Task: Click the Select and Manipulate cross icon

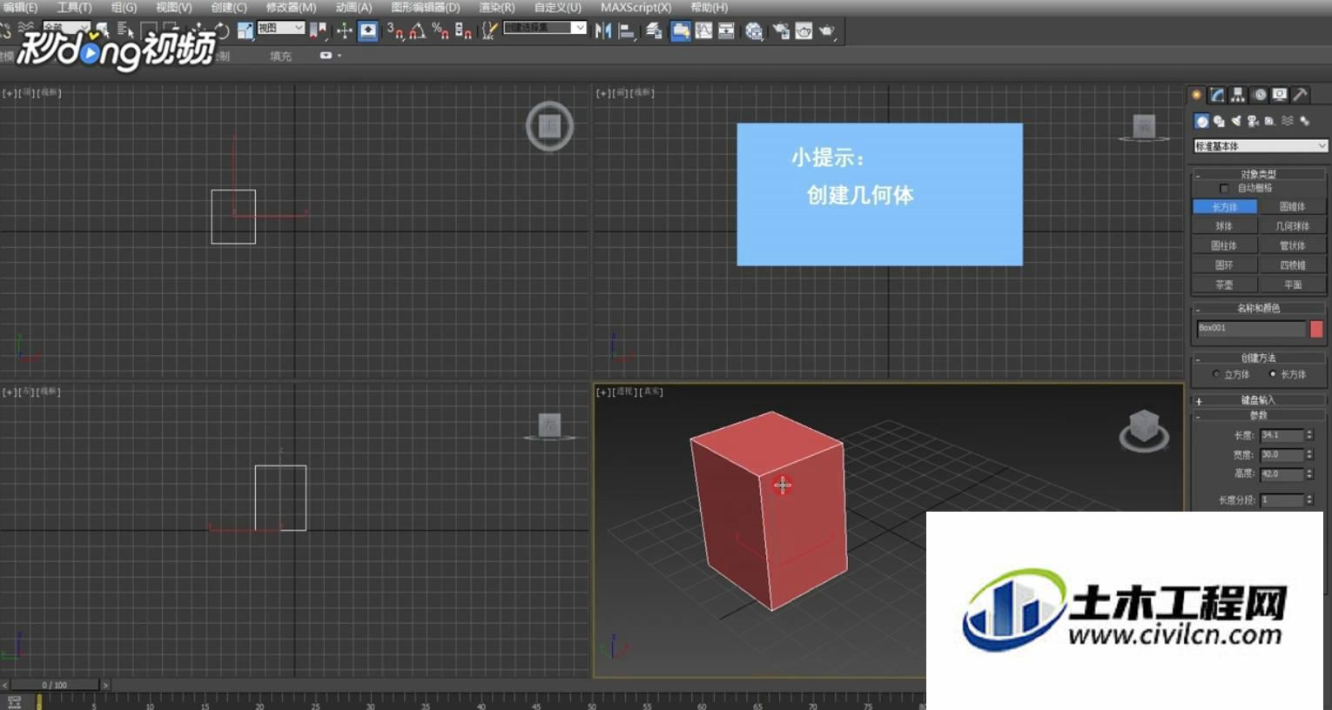Action: (345, 31)
